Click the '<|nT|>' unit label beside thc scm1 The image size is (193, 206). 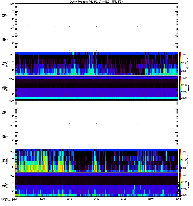189,185
